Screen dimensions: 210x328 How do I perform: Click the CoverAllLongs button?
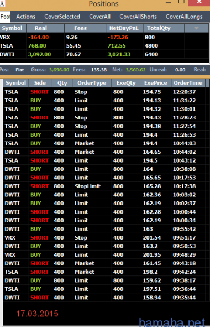point(184,17)
